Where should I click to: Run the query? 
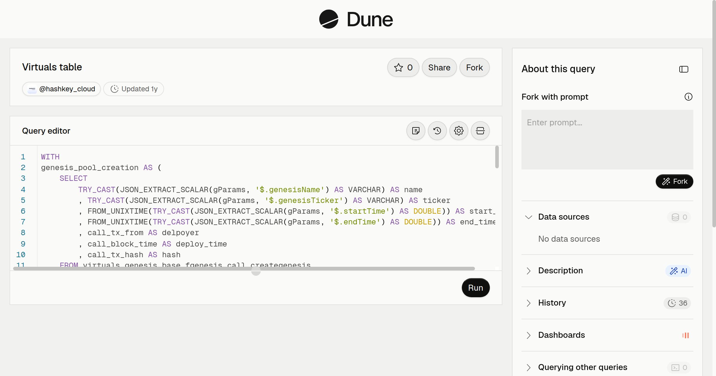(x=476, y=288)
